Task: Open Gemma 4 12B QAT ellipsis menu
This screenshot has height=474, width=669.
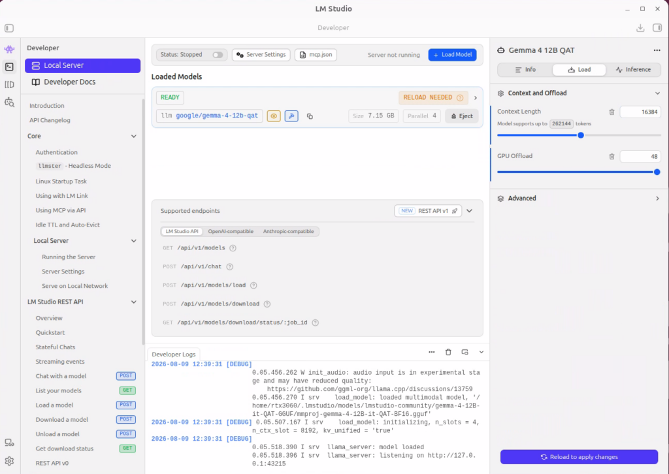Action: tap(657, 50)
